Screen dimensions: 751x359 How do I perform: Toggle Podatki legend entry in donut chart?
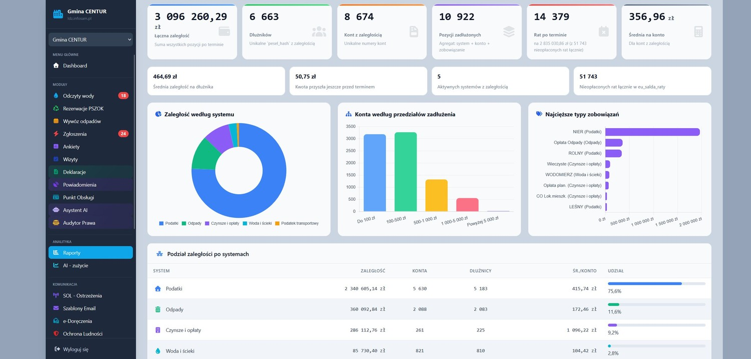coord(169,223)
